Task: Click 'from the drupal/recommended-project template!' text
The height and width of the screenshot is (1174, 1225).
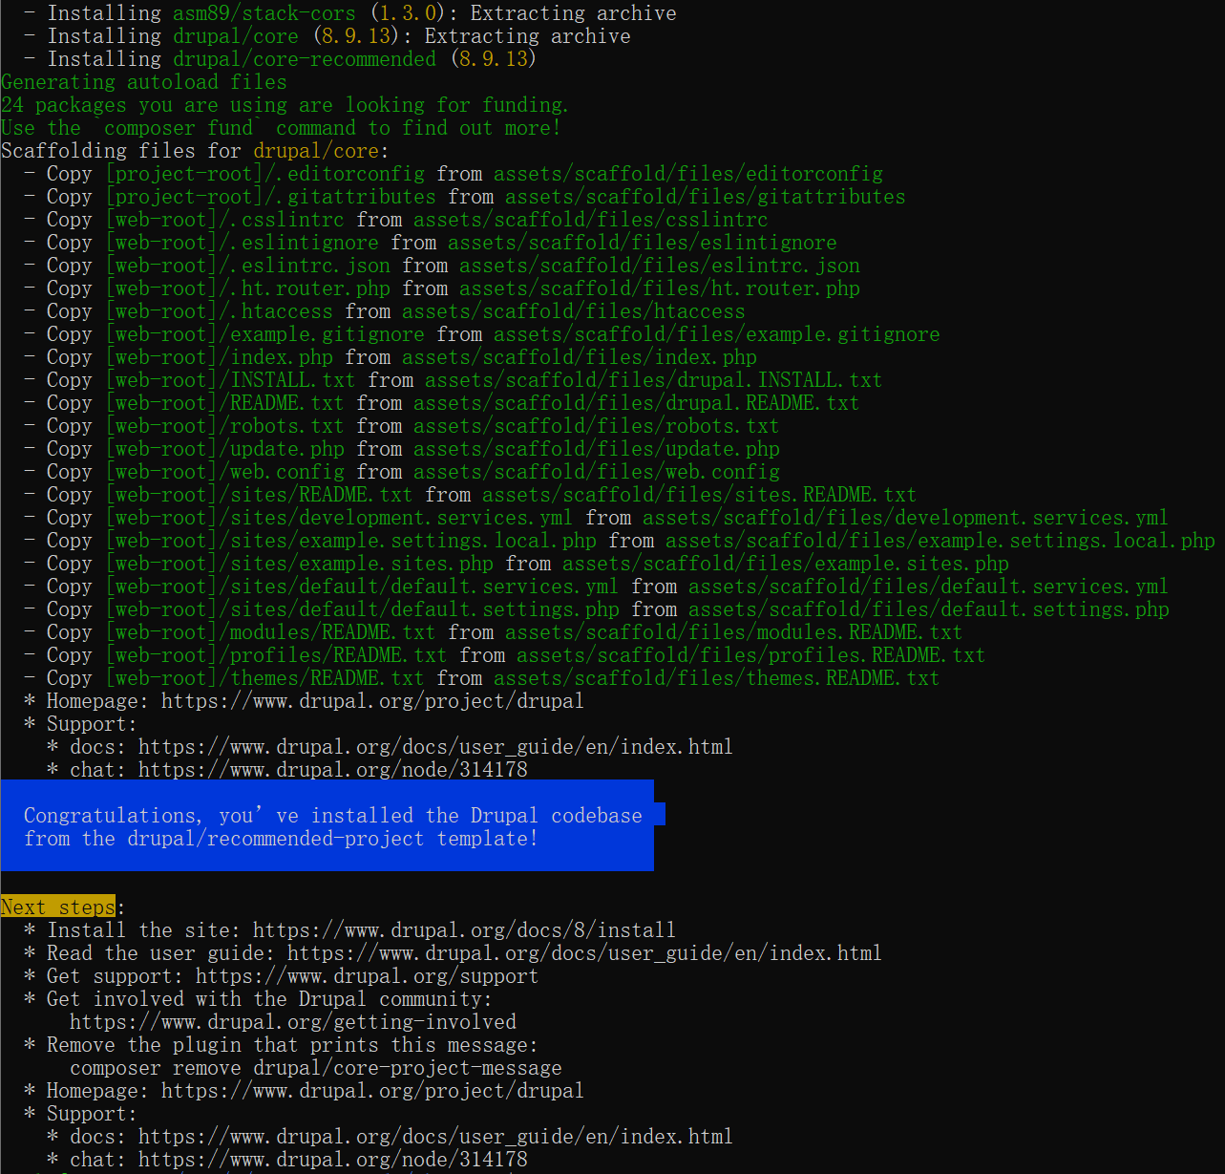Action: point(282,839)
